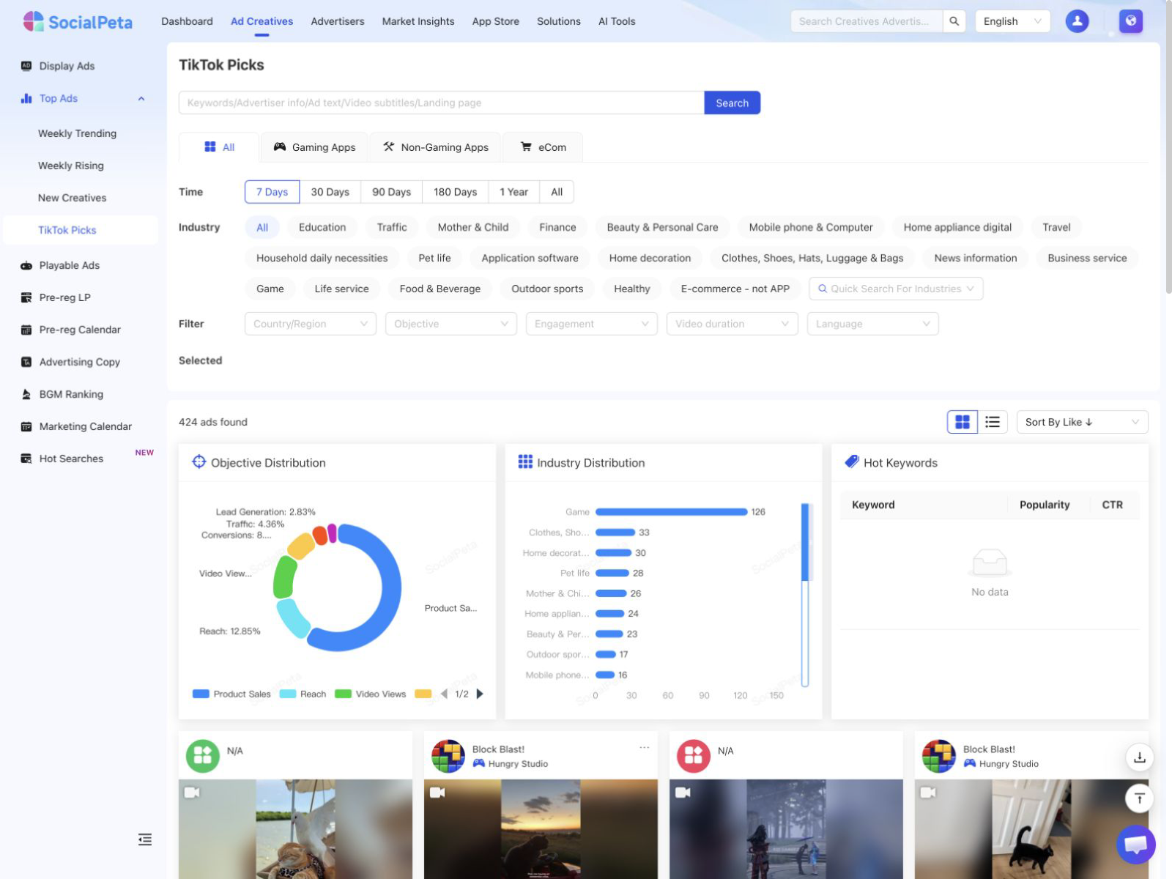
Task: Open the Quick Search For Industries dropdown
Action: [x=896, y=289]
